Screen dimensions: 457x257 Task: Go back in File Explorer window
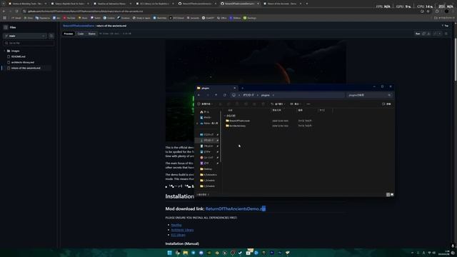pos(199,95)
